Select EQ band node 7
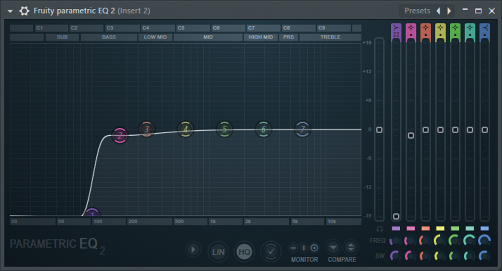Screen dimensions: 502x271 (x=302, y=129)
